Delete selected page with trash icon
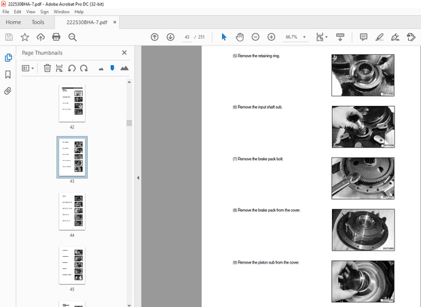The height and width of the screenshot is (307, 421). 48,68
